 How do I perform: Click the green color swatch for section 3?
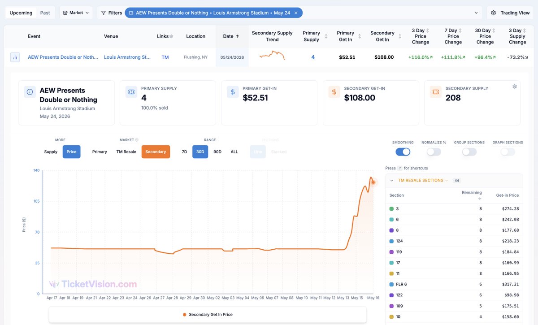pyautogui.click(x=391, y=209)
